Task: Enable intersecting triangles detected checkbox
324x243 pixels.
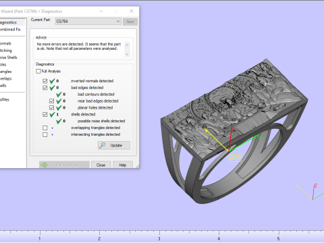Action: click(45, 134)
